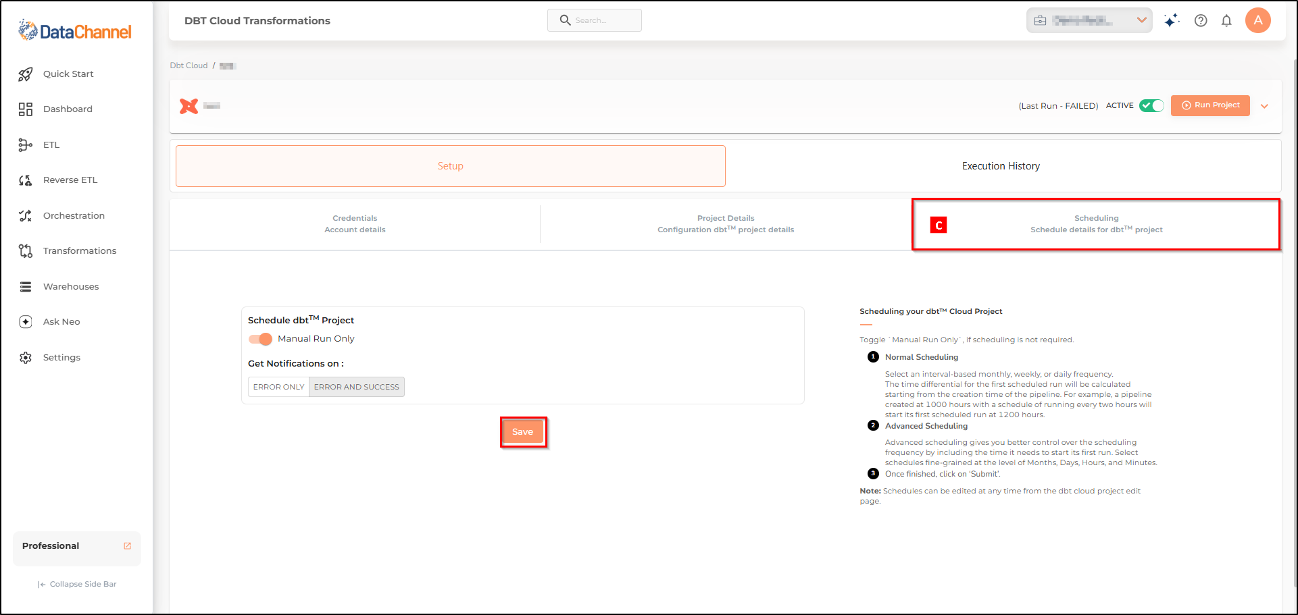Select ERROR ONLY notifications option
Image resolution: width=1298 pixels, height=615 pixels.
(278, 387)
